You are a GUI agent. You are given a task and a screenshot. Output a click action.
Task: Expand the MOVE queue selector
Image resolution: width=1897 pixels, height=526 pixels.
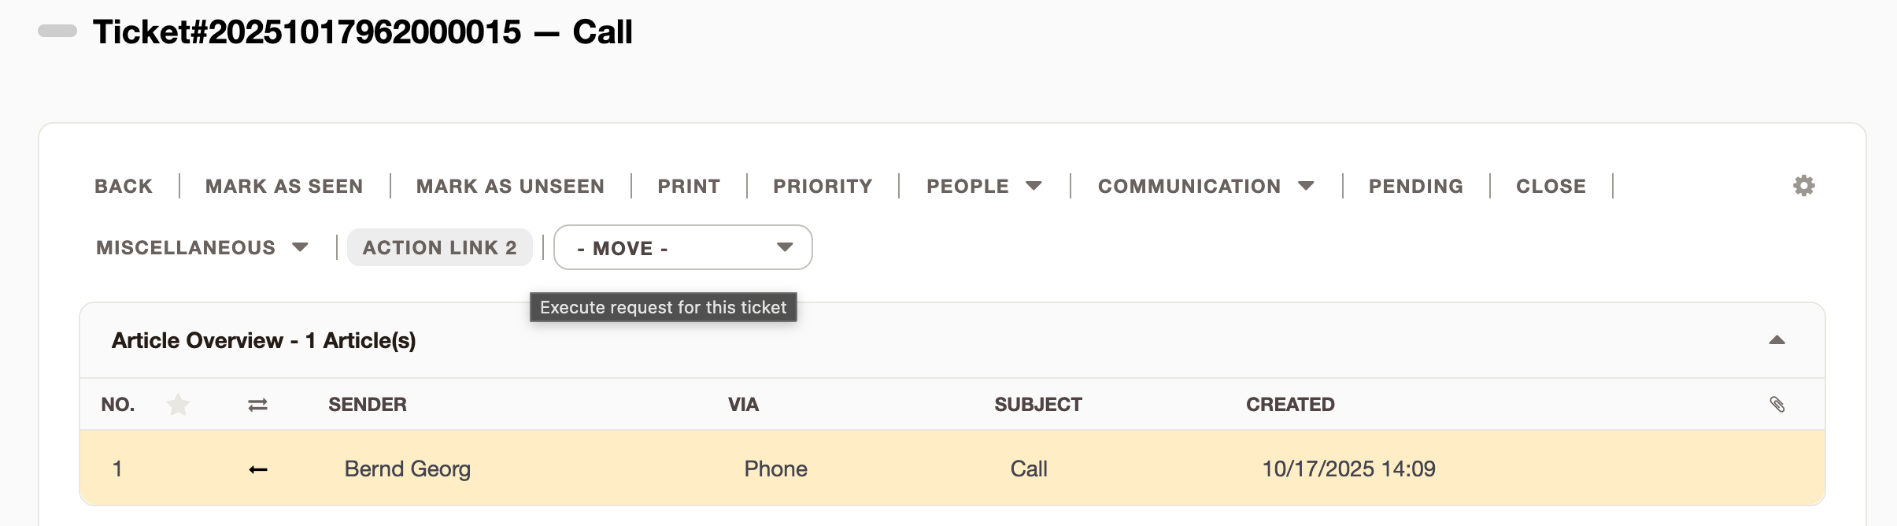point(682,247)
